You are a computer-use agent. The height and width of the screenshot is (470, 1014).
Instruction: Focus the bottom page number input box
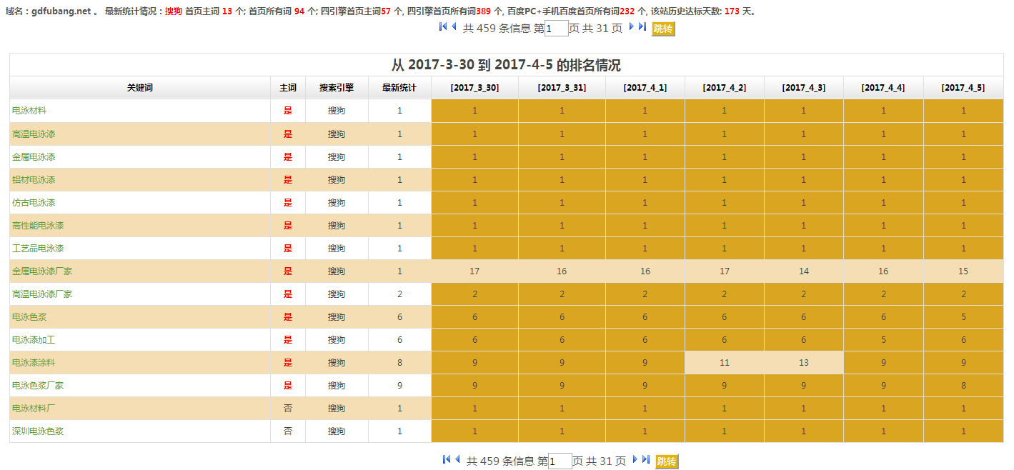(560, 461)
